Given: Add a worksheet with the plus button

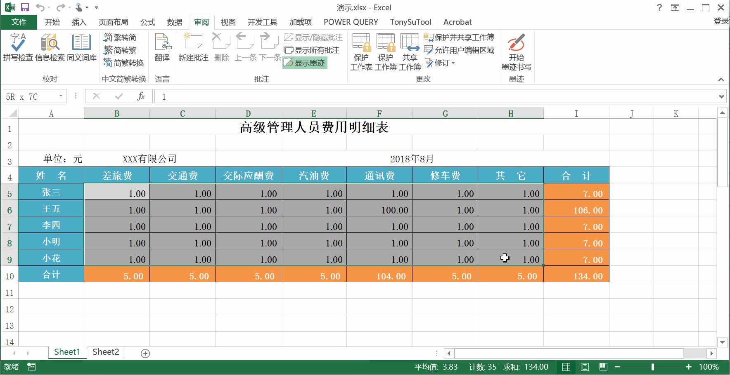Looking at the screenshot, I should click(145, 353).
